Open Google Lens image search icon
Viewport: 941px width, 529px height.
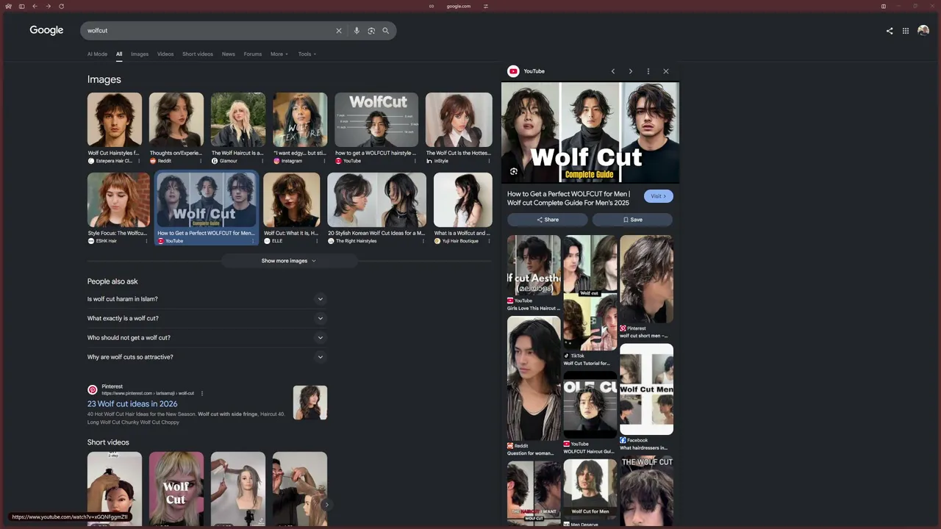coord(371,31)
